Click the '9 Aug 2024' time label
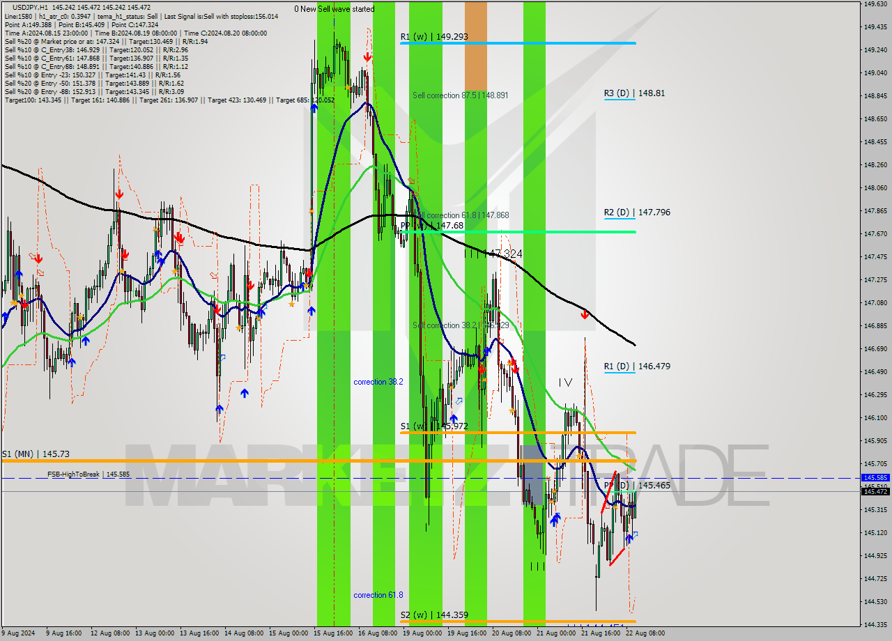The height and width of the screenshot is (641, 892). [x=17, y=634]
